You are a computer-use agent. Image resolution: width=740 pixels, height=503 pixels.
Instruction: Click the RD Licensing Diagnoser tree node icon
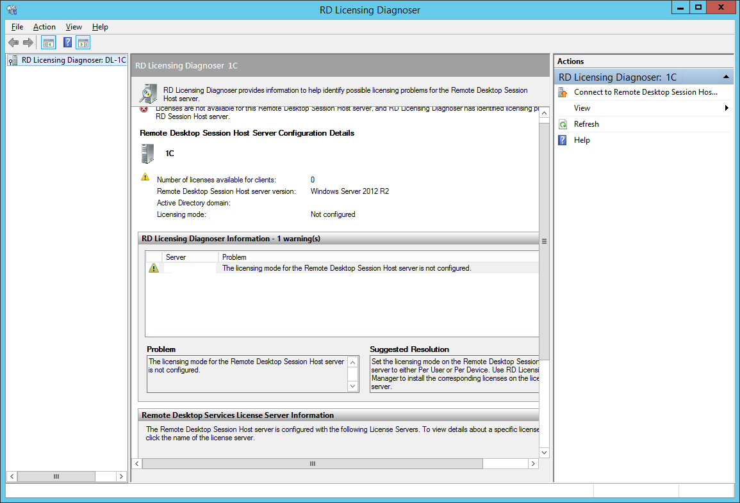point(13,60)
